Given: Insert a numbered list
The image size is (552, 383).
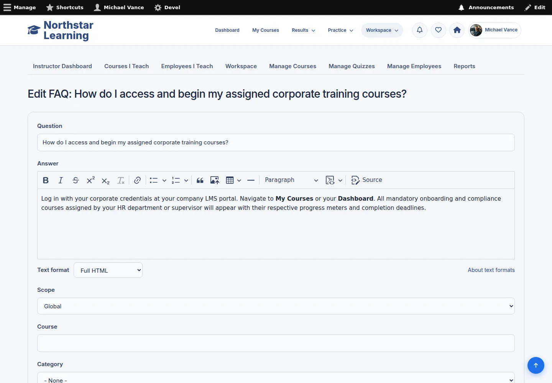Looking at the screenshot, I should (176, 180).
